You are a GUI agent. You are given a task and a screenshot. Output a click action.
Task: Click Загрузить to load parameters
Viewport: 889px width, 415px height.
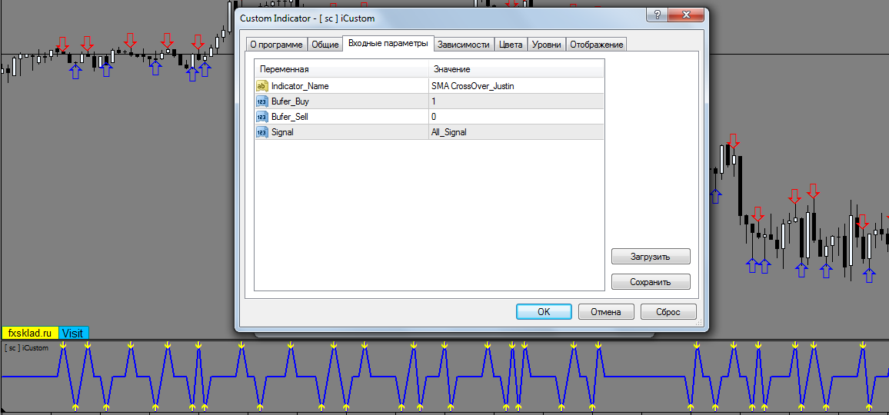point(651,256)
